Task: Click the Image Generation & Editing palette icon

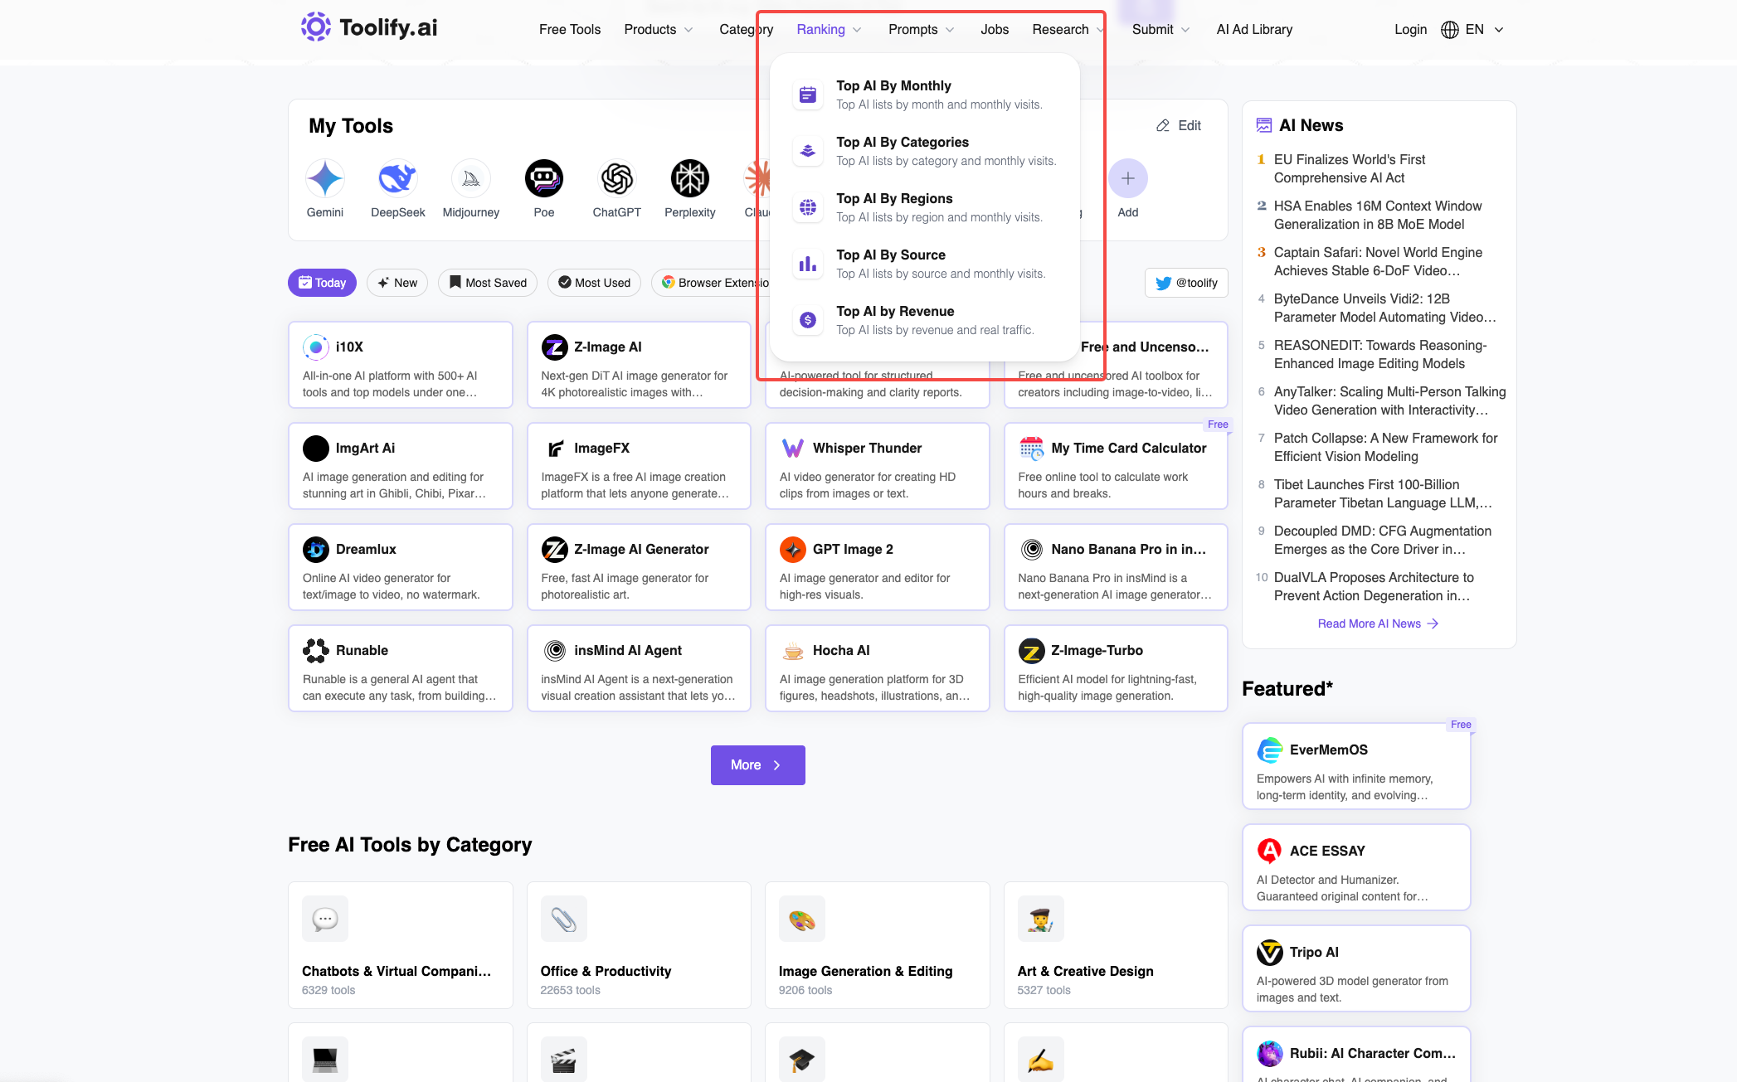Action: (802, 919)
